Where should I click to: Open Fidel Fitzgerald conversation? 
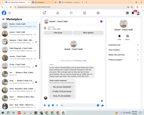point(19,50)
